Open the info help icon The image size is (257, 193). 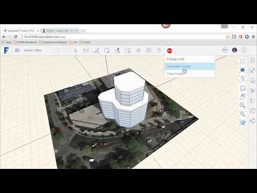[x=244, y=50]
